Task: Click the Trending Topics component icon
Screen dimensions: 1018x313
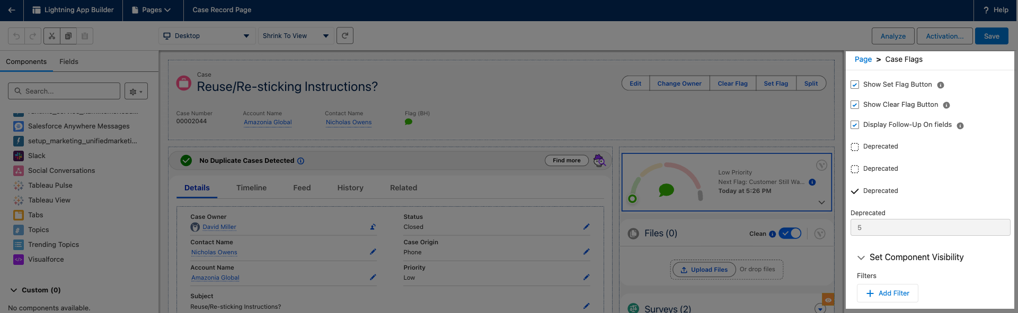Action: 19,245
